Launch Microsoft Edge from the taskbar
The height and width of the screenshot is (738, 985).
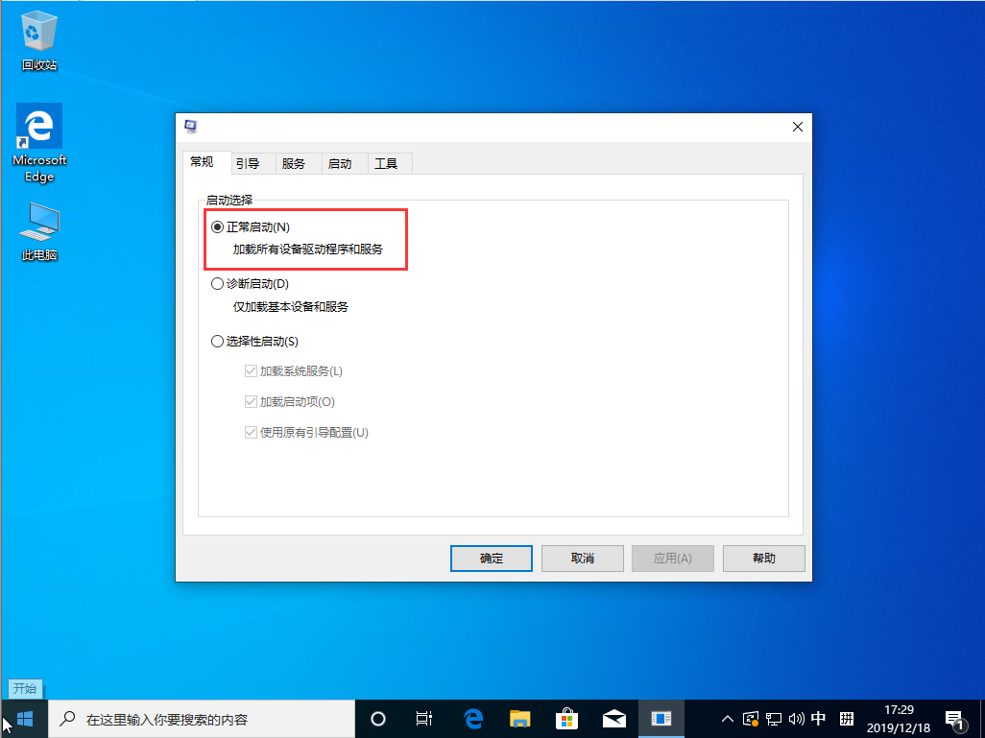pos(472,719)
